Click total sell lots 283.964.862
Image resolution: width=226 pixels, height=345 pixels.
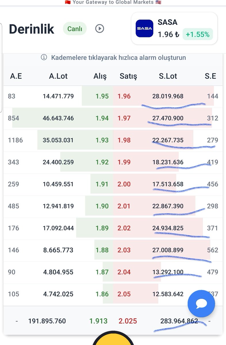179,321
